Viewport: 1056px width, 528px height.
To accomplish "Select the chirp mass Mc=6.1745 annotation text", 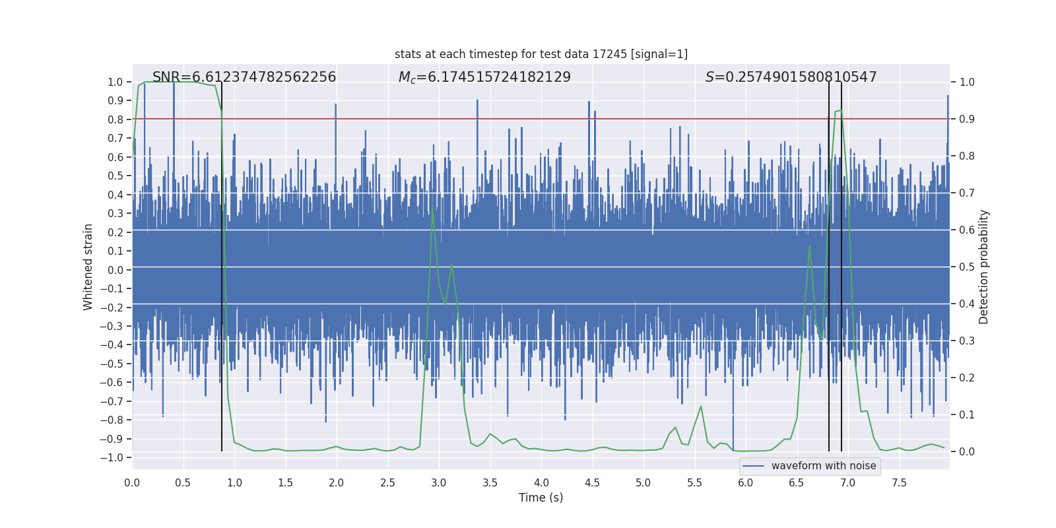I will (x=484, y=77).
